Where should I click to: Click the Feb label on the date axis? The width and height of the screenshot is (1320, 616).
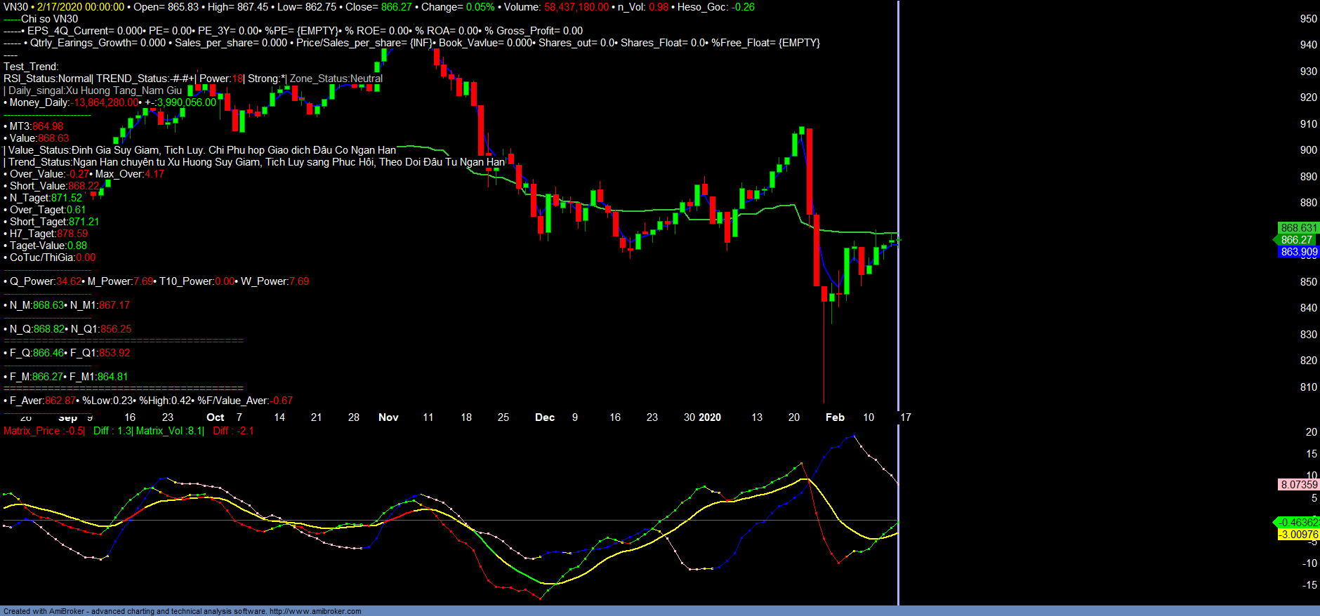tap(835, 417)
